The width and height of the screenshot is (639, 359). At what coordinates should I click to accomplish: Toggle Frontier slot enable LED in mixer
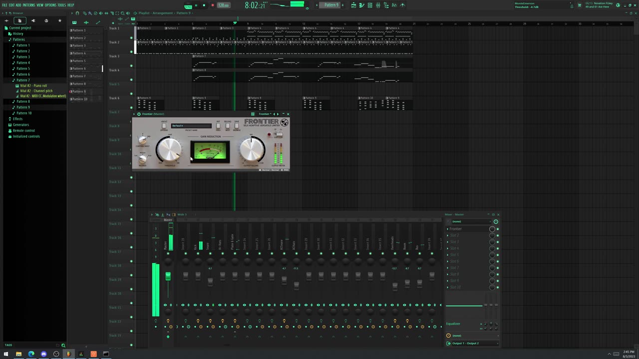click(497, 229)
